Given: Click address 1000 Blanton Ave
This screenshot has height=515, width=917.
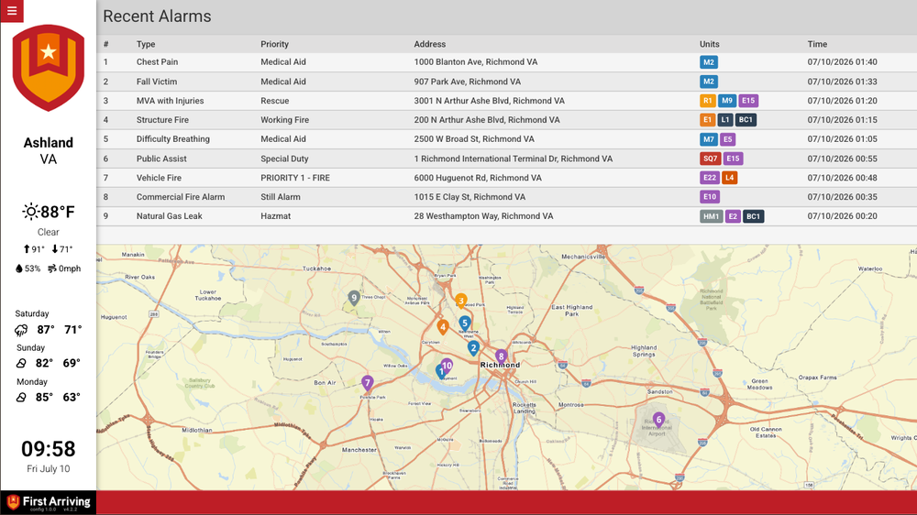Looking at the screenshot, I should pyautogui.click(x=475, y=62).
